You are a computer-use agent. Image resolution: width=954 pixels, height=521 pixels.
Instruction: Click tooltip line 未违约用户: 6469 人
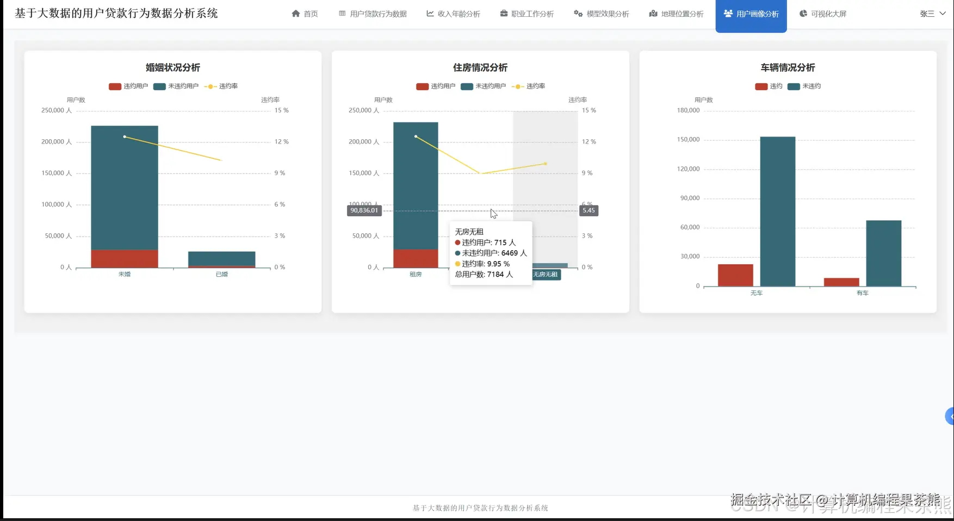coord(491,253)
